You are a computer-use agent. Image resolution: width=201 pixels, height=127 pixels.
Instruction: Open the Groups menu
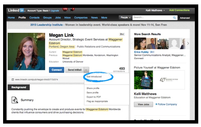click(x=47, y=17)
